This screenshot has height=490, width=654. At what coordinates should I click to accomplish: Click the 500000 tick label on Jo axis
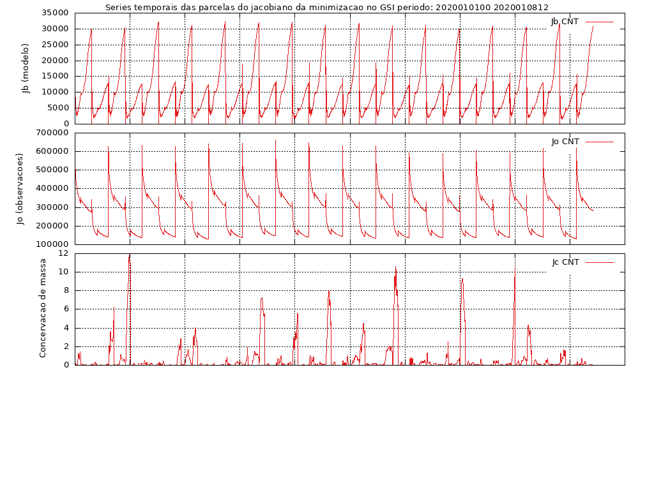(x=52, y=170)
